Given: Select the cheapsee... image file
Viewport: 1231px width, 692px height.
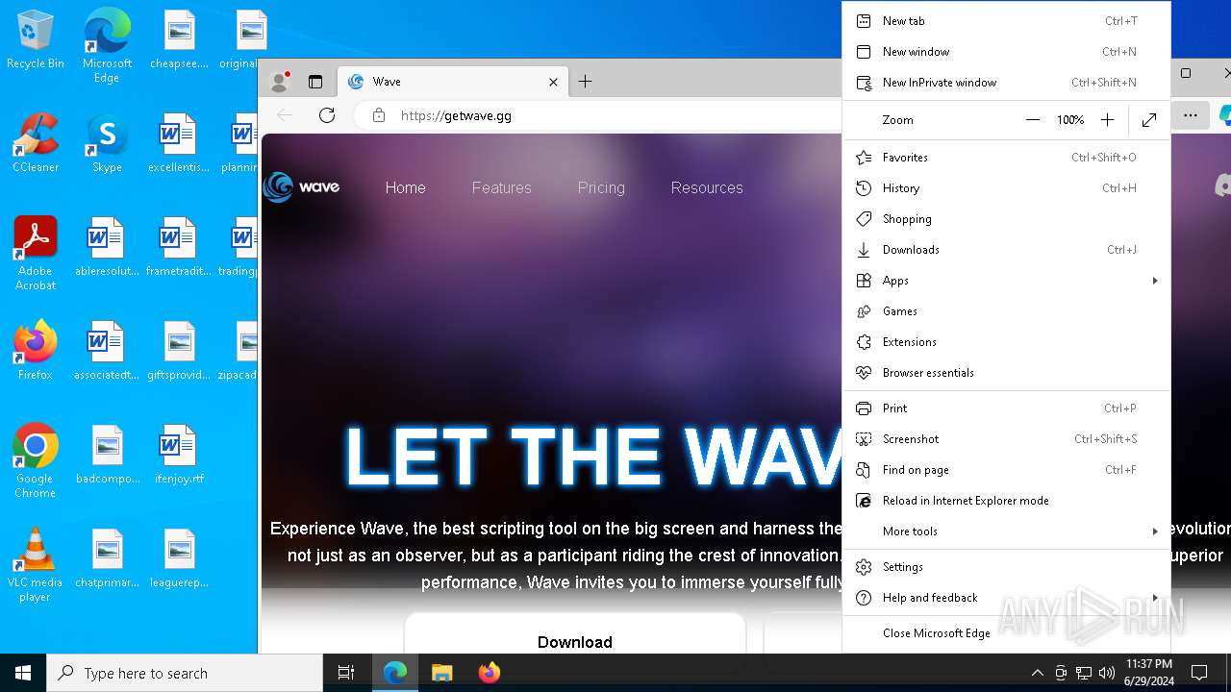Looking at the screenshot, I should [179, 39].
